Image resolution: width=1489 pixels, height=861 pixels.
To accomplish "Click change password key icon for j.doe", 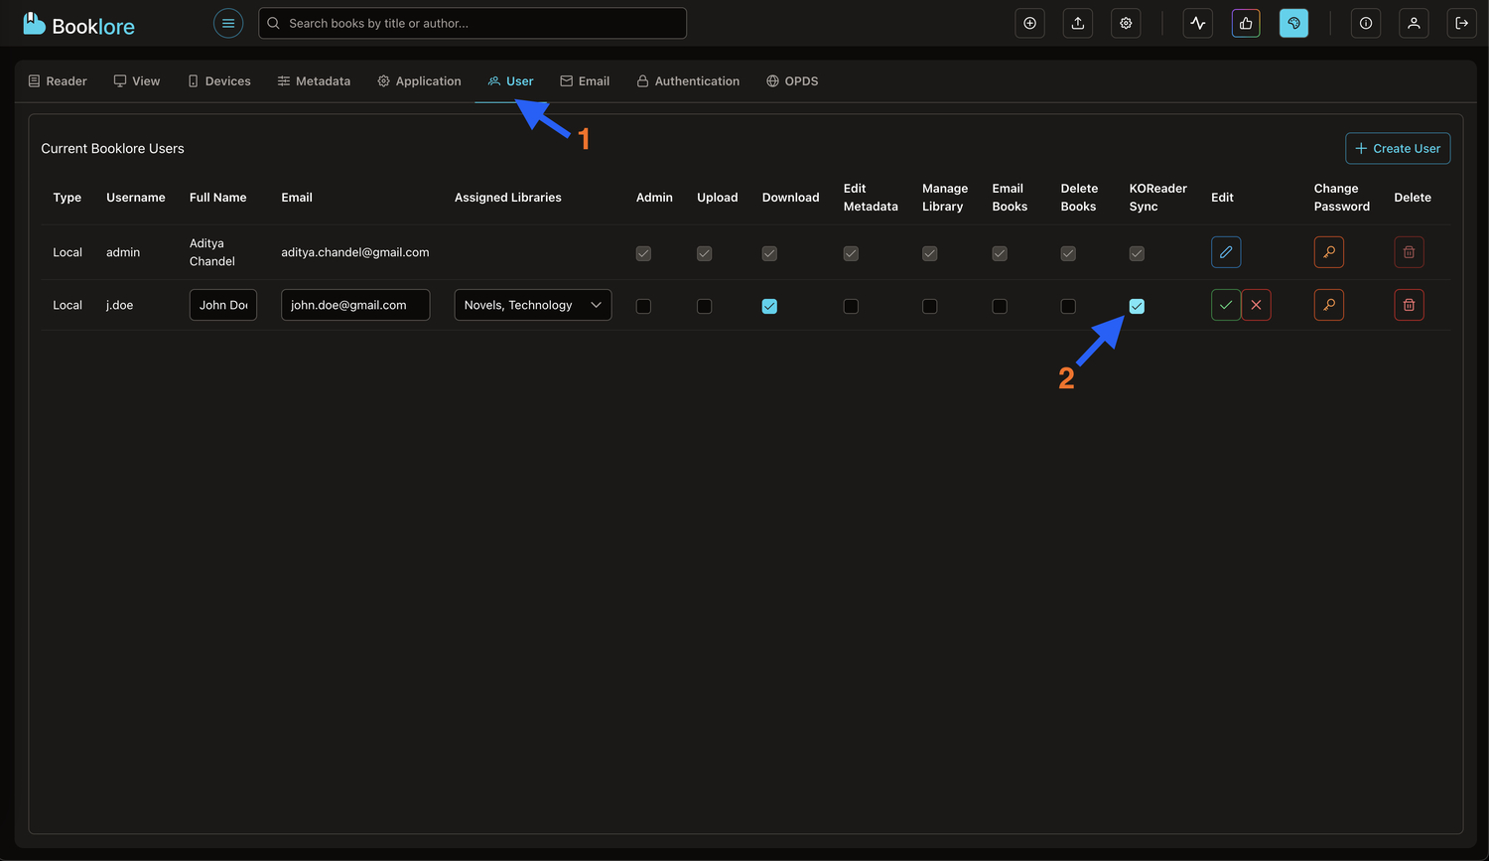I will [1328, 305].
